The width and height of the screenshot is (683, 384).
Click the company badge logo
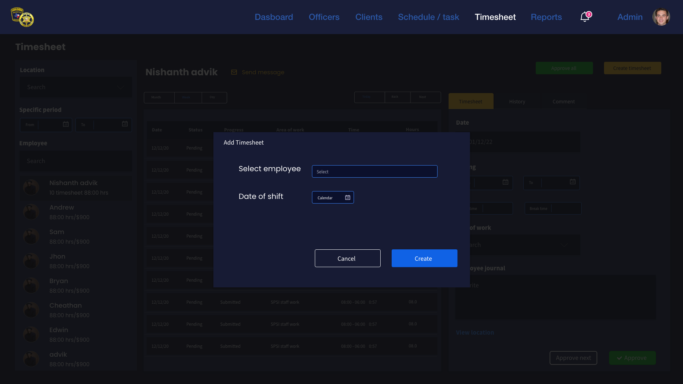[22, 17]
